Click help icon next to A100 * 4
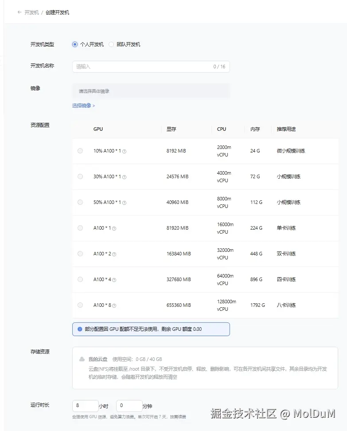 click(114, 280)
